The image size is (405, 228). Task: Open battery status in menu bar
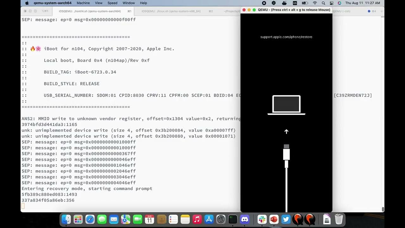(x=305, y=3)
